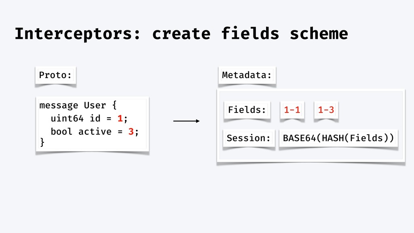This screenshot has width=414, height=233.
Task: Click the 'uint64 id' field declaration
Action: [x=76, y=119]
